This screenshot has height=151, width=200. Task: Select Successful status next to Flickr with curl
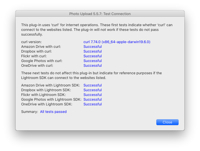(93, 56)
